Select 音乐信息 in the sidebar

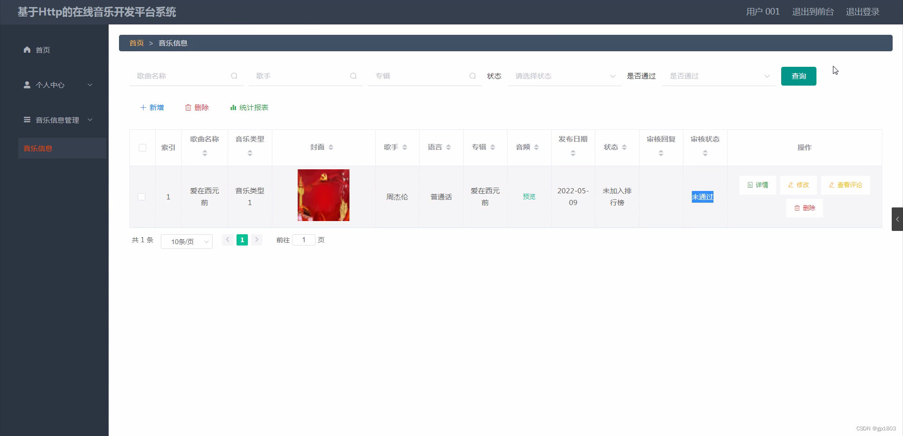(x=62, y=148)
